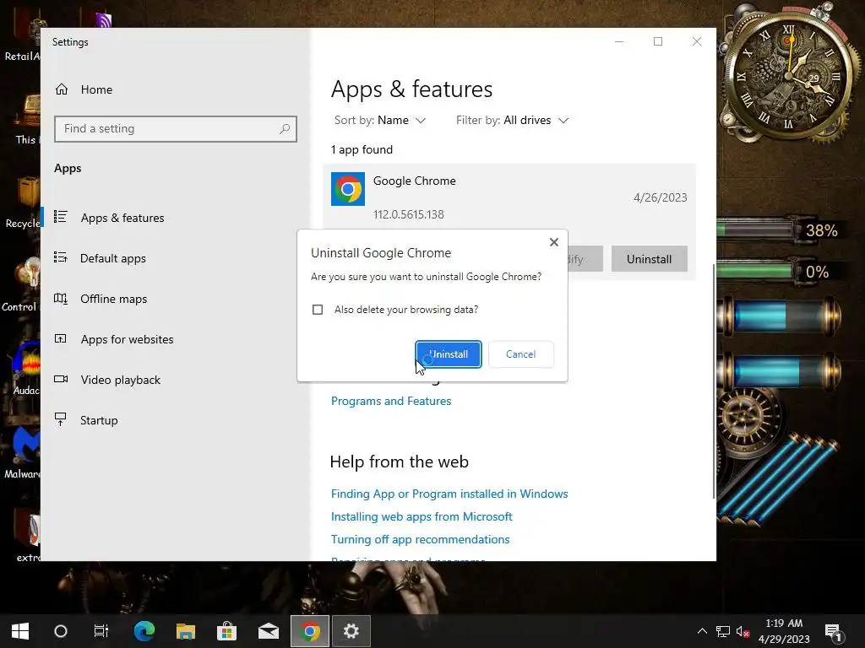Screen dimensions: 865x648
Task: Click the Google Chrome app name
Action: pos(414,181)
